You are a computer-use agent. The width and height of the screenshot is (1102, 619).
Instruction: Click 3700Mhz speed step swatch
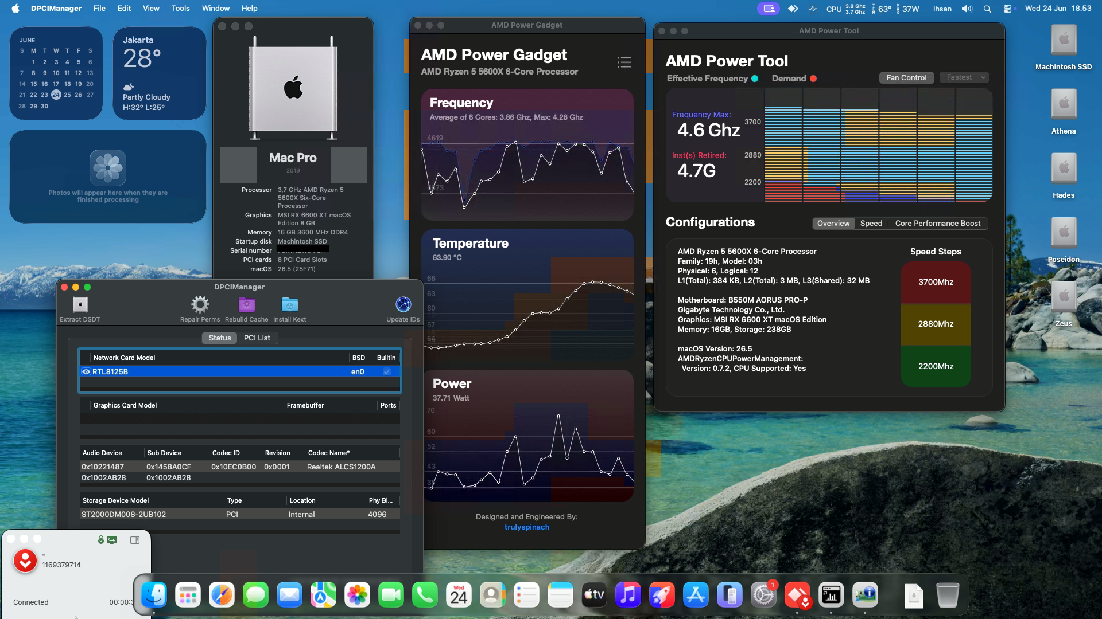pyautogui.click(x=936, y=283)
